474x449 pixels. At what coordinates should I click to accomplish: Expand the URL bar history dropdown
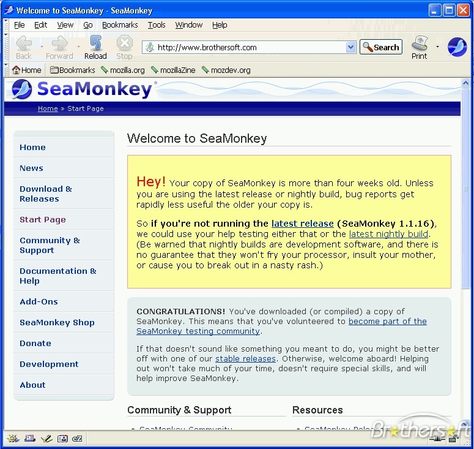pos(350,47)
